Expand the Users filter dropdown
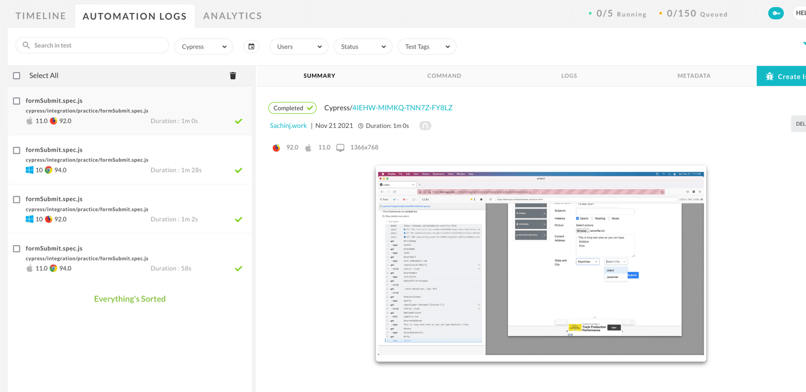This screenshot has width=806, height=392. [299, 47]
